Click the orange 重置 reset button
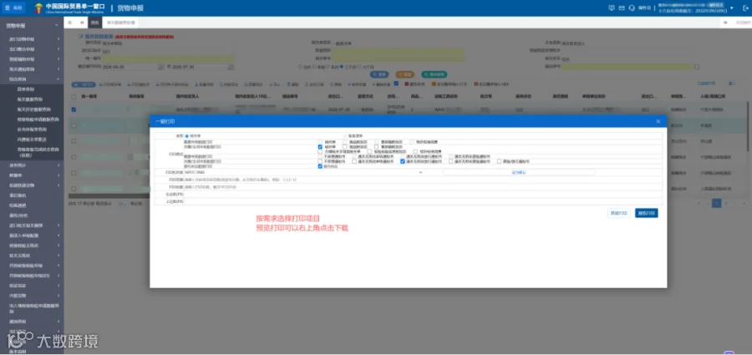Image resolution: width=752 pixels, height=355 pixels. click(x=404, y=75)
